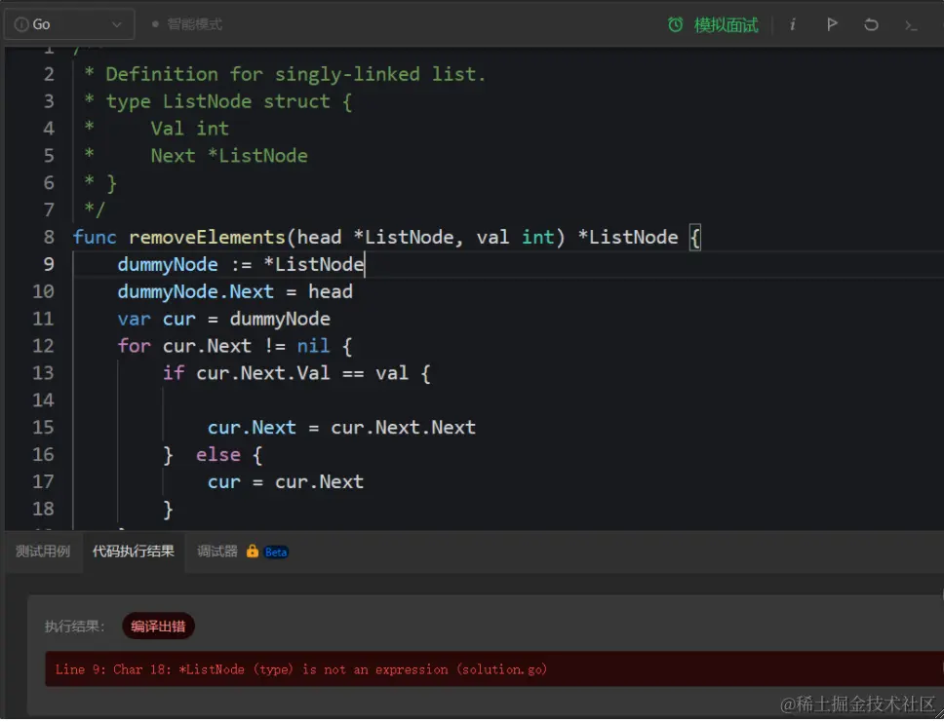This screenshot has height=722, width=944.
Task: Click the 'for cur.Next != nil {' line
Action: click(235, 346)
